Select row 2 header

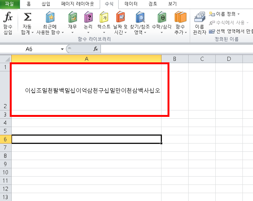[6, 91]
